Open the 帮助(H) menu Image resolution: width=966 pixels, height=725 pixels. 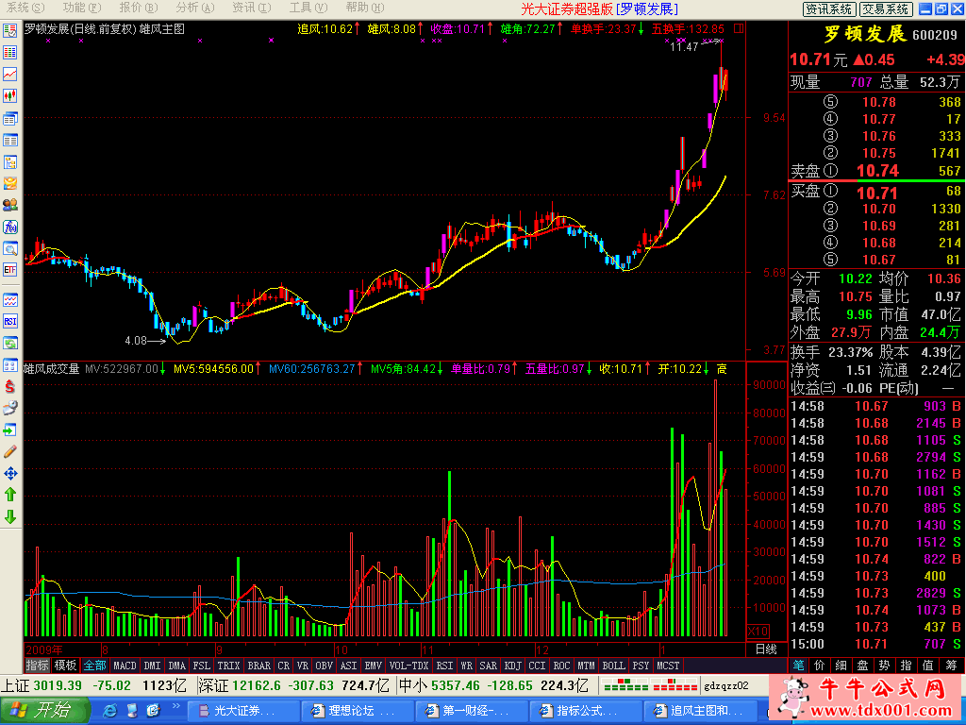point(365,8)
